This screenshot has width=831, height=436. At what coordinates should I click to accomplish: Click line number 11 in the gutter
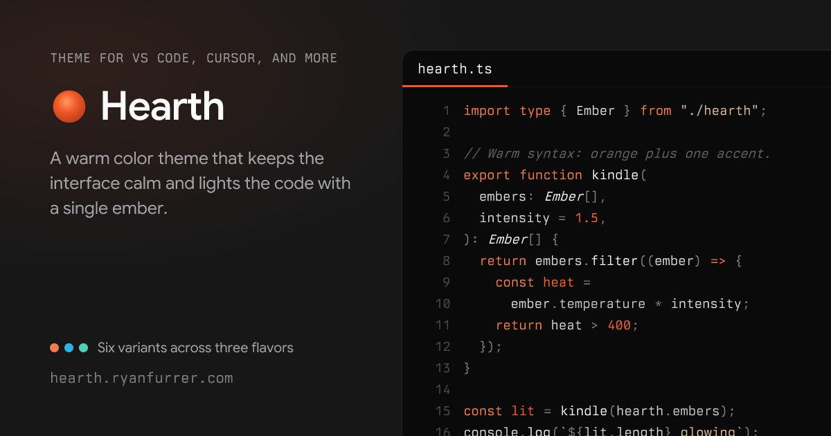443,325
